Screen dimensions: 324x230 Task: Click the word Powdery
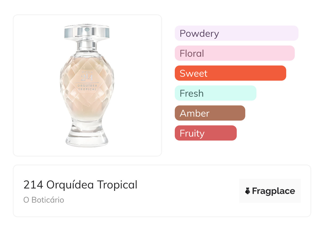click(199, 34)
